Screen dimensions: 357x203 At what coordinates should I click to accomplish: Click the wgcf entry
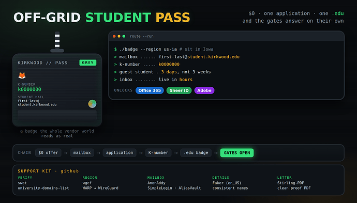coord(87,183)
